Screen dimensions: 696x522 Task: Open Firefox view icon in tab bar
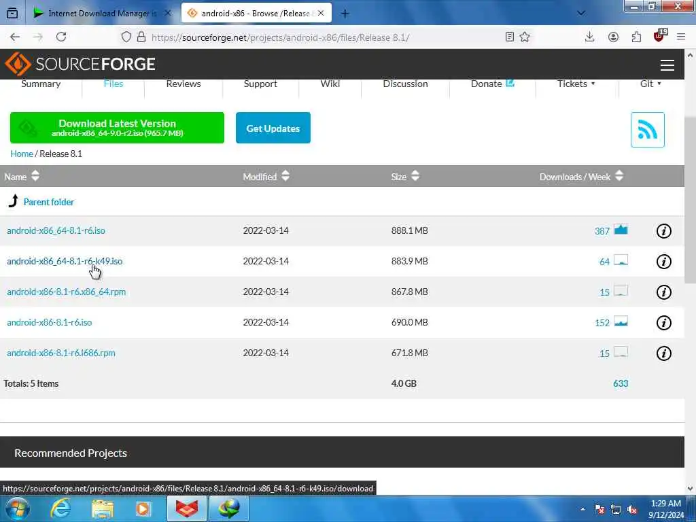(x=12, y=13)
